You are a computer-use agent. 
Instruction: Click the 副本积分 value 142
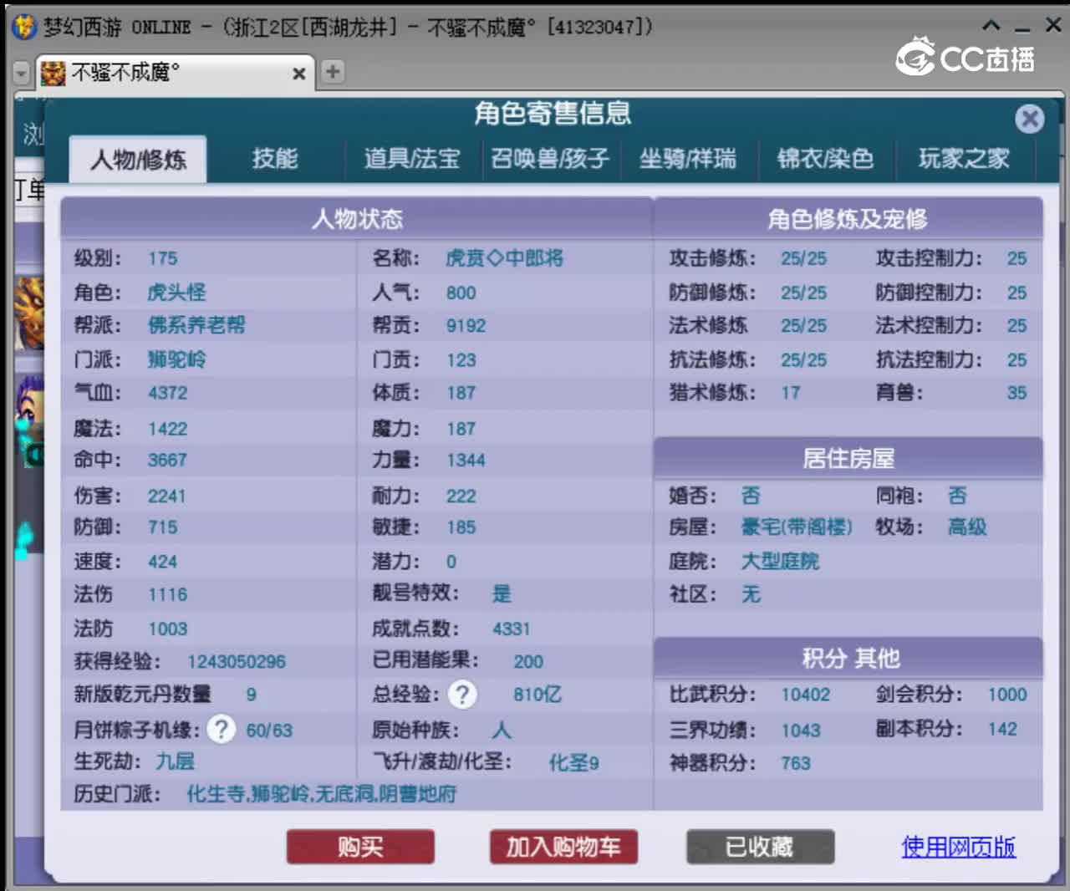click(1002, 729)
